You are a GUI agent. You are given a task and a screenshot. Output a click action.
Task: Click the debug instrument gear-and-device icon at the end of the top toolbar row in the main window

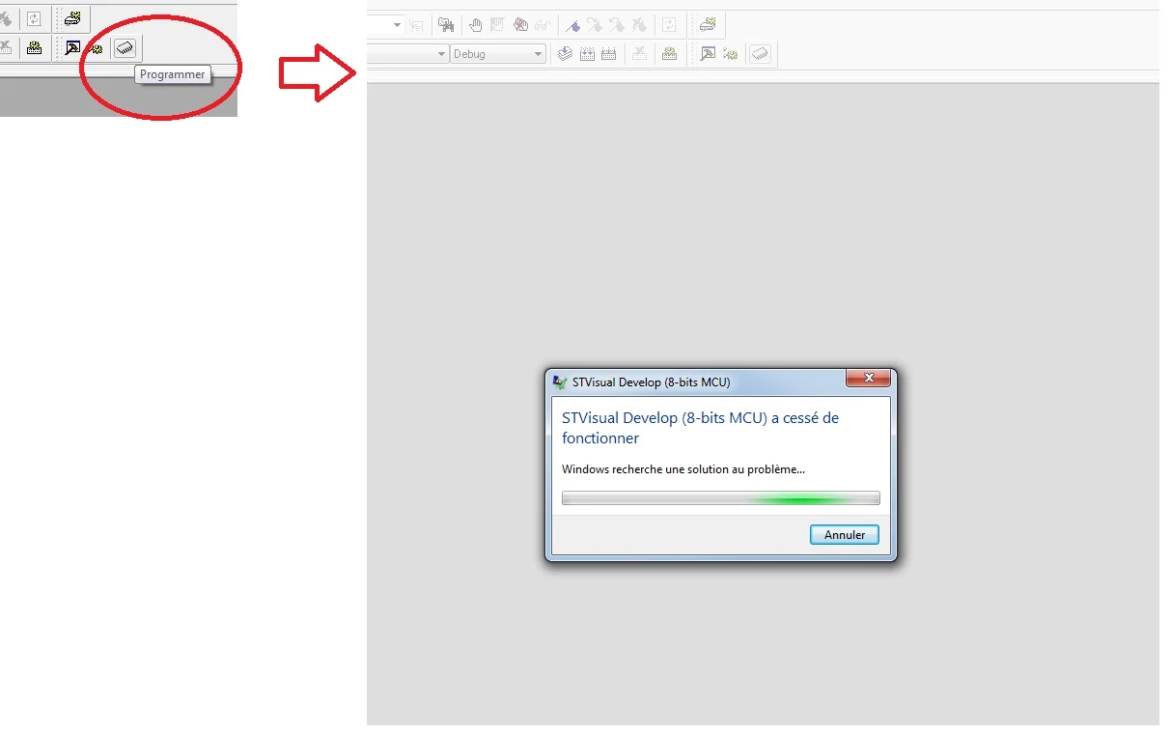coord(709,24)
